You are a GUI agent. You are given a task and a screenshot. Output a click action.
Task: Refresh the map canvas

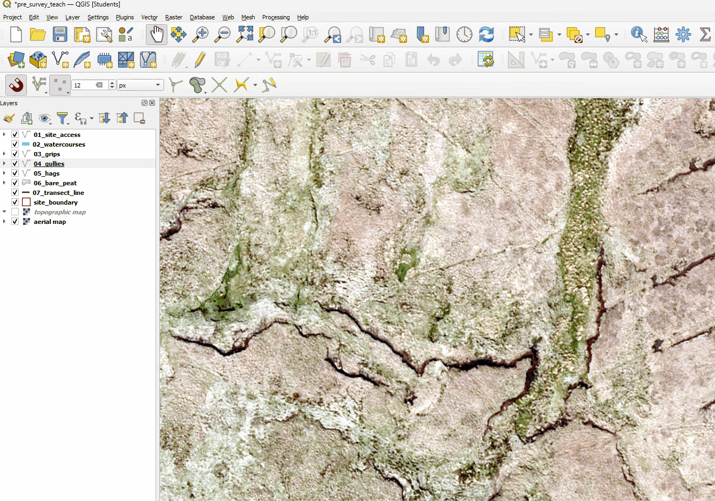pos(486,34)
